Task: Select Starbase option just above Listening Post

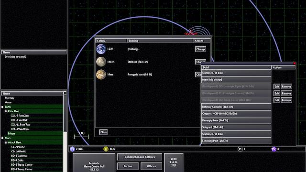Action: tap(236, 134)
